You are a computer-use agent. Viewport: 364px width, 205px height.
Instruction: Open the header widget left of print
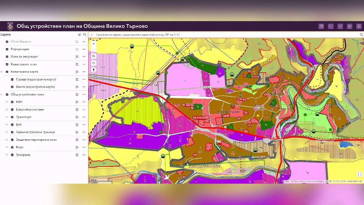pos(350,26)
